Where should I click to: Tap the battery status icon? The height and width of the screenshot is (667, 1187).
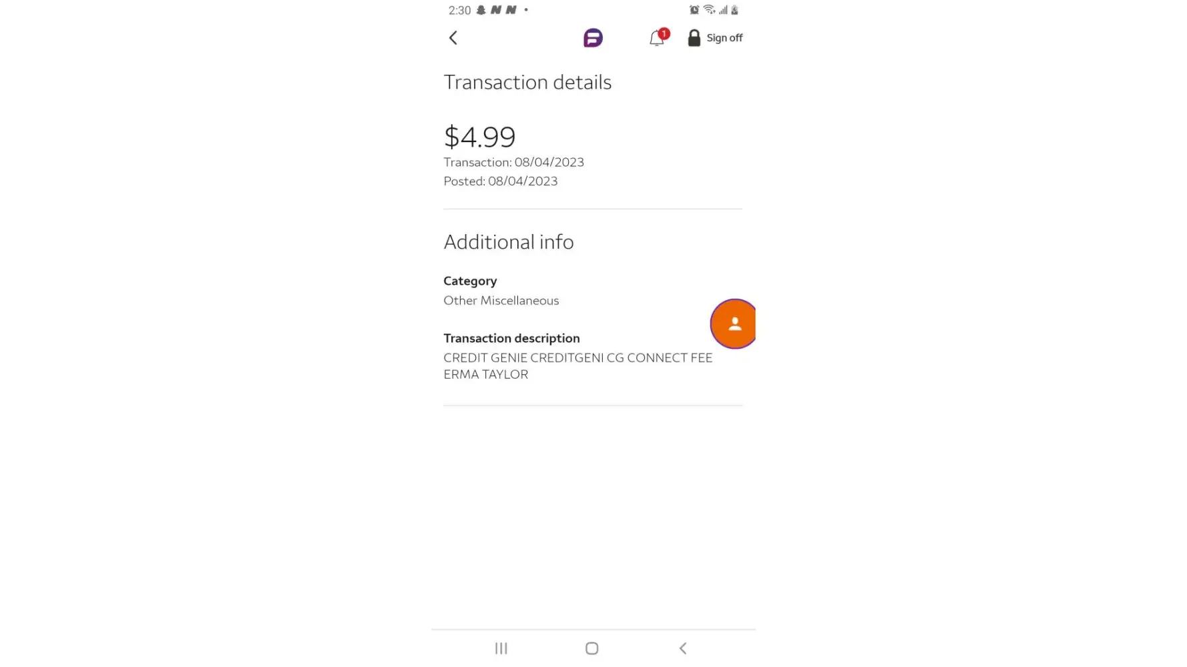click(734, 10)
